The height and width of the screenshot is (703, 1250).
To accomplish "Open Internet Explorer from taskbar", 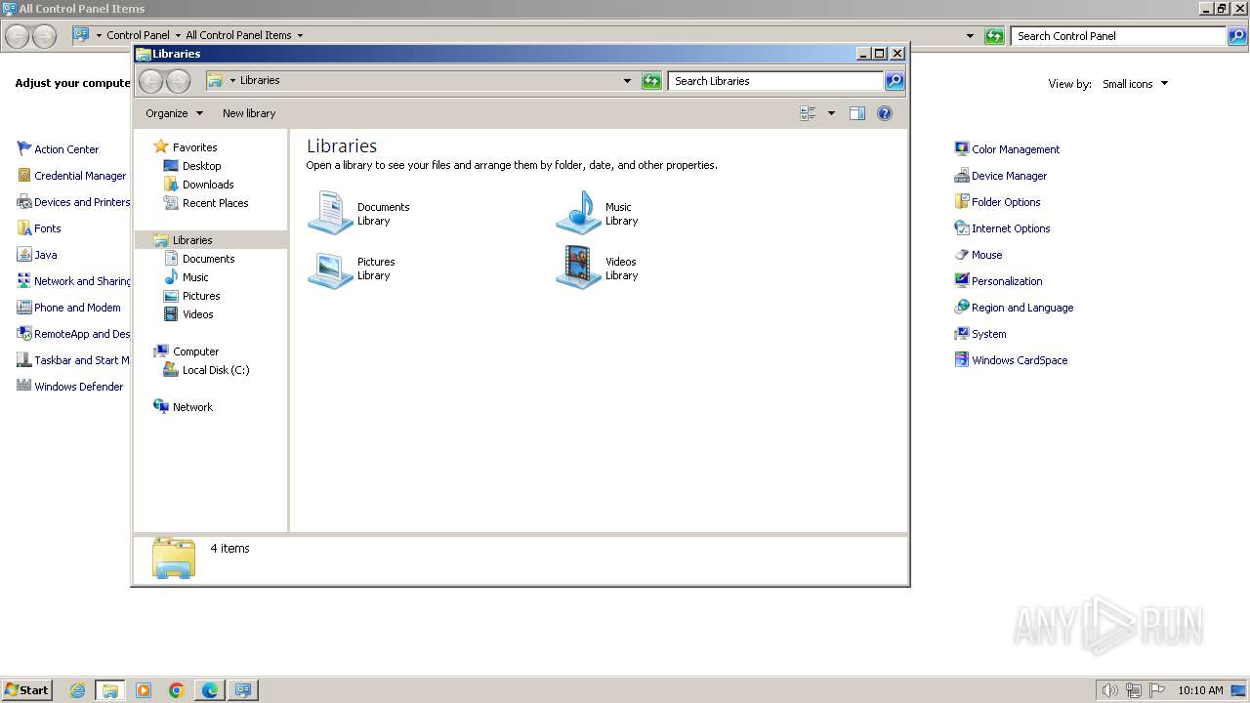I will pos(78,690).
